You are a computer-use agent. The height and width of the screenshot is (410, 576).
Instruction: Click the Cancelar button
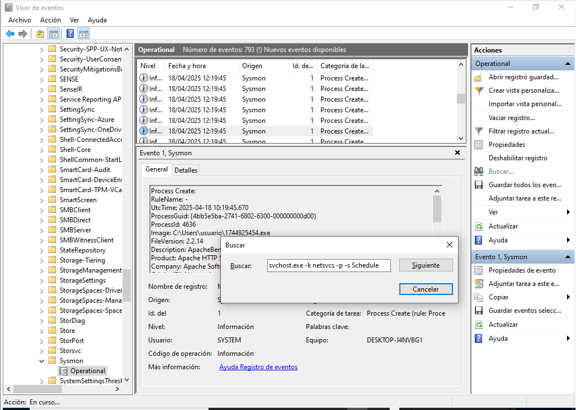coord(426,289)
